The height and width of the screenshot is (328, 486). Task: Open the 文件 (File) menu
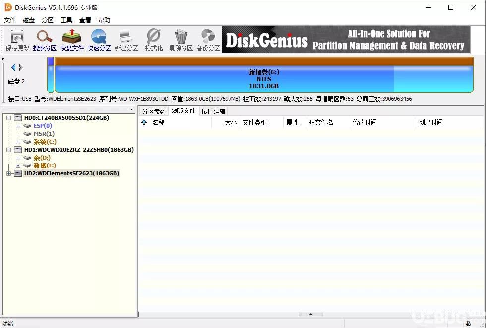pyautogui.click(x=10, y=20)
